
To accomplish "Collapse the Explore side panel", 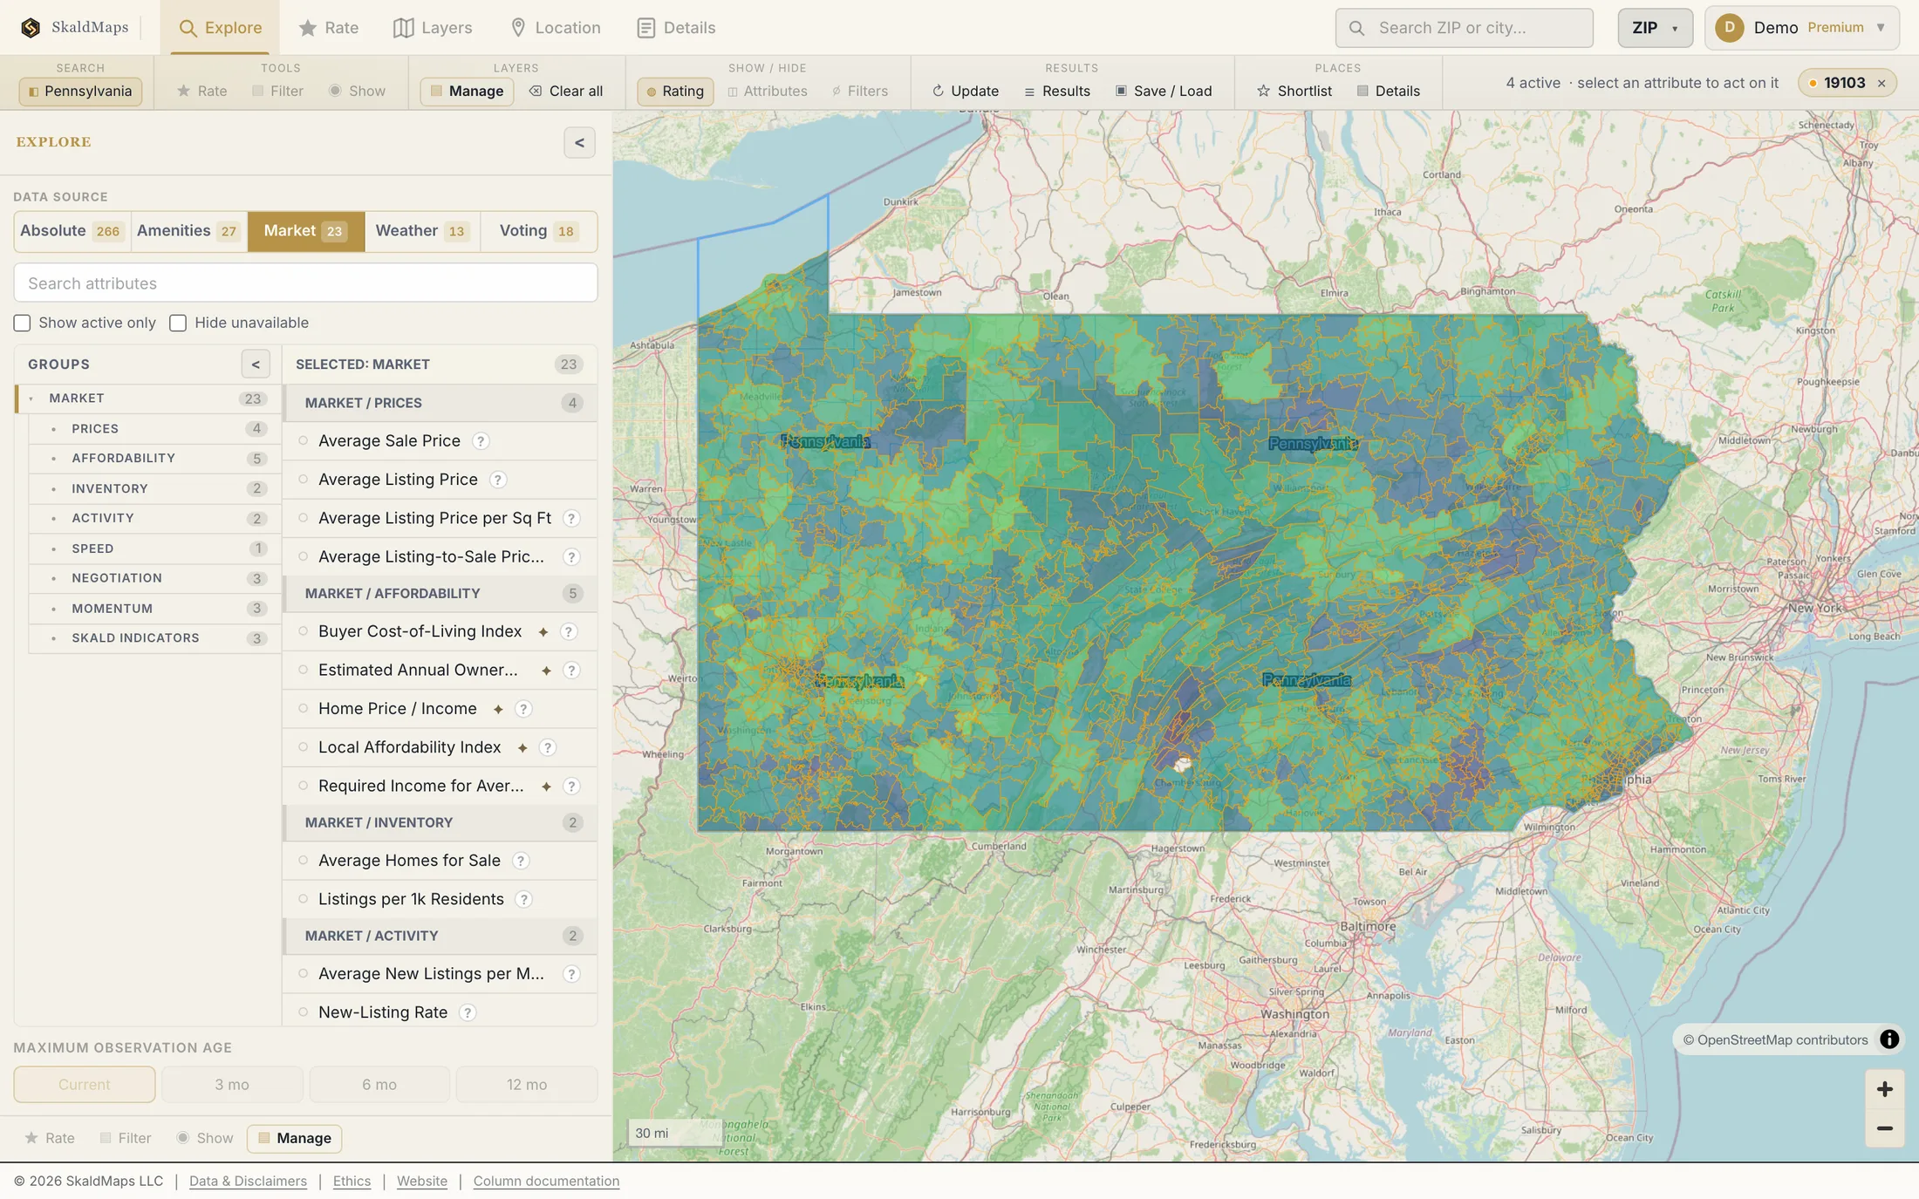I will [579, 143].
